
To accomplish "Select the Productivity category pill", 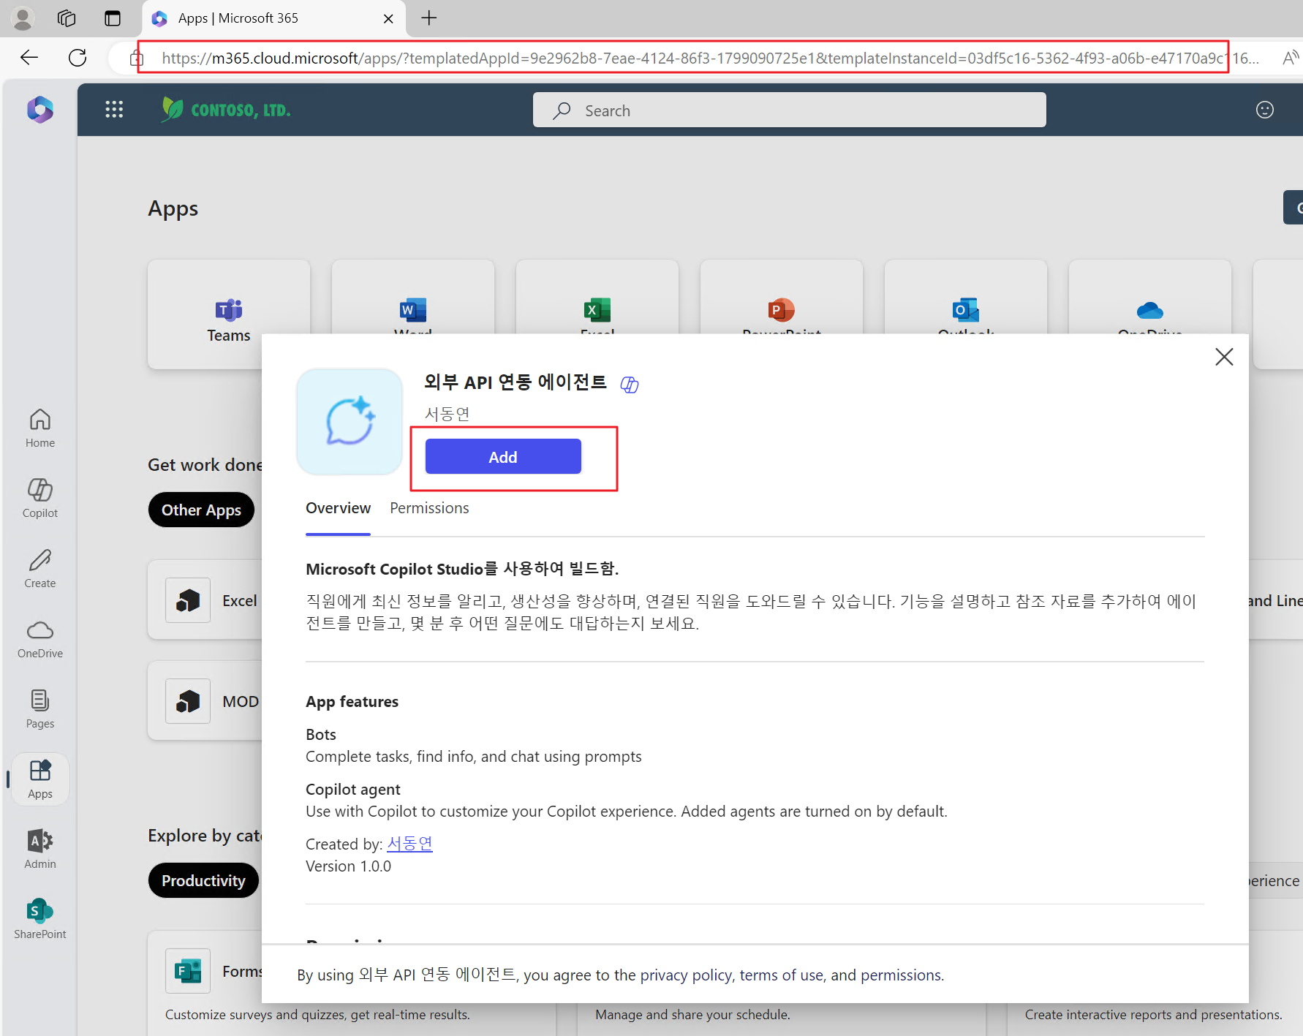I will pyautogui.click(x=203, y=880).
